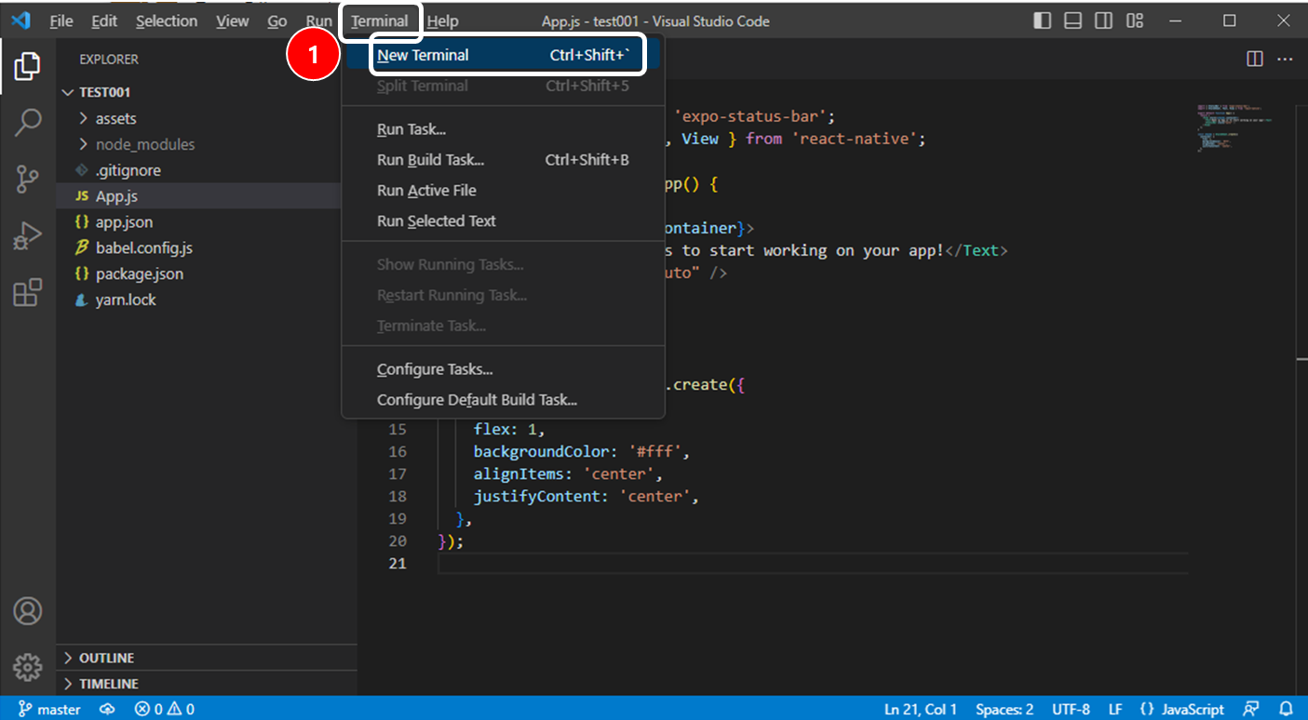Image resolution: width=1308 pixels, height=720 pixels.
Task: Click line 21 in the editor
Action: (812, 563)
